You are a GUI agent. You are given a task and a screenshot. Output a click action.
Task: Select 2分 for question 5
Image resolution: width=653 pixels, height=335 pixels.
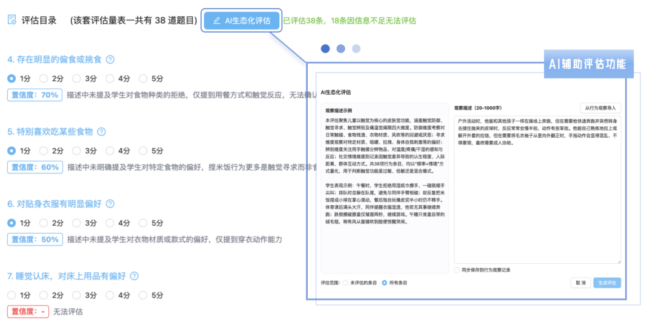[x=44, y=150]
